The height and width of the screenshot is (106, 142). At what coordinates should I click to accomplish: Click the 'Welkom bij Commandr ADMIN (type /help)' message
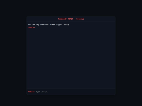49,25
